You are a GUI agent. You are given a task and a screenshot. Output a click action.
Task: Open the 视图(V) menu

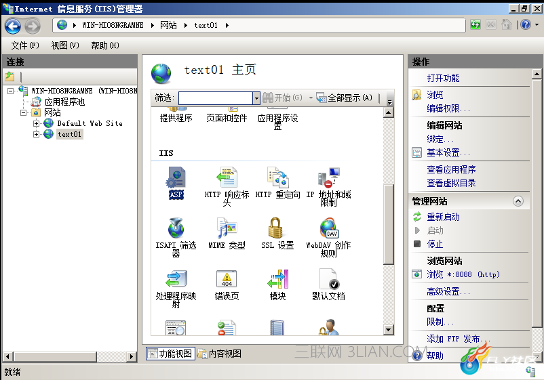click(x=65, y=45)
